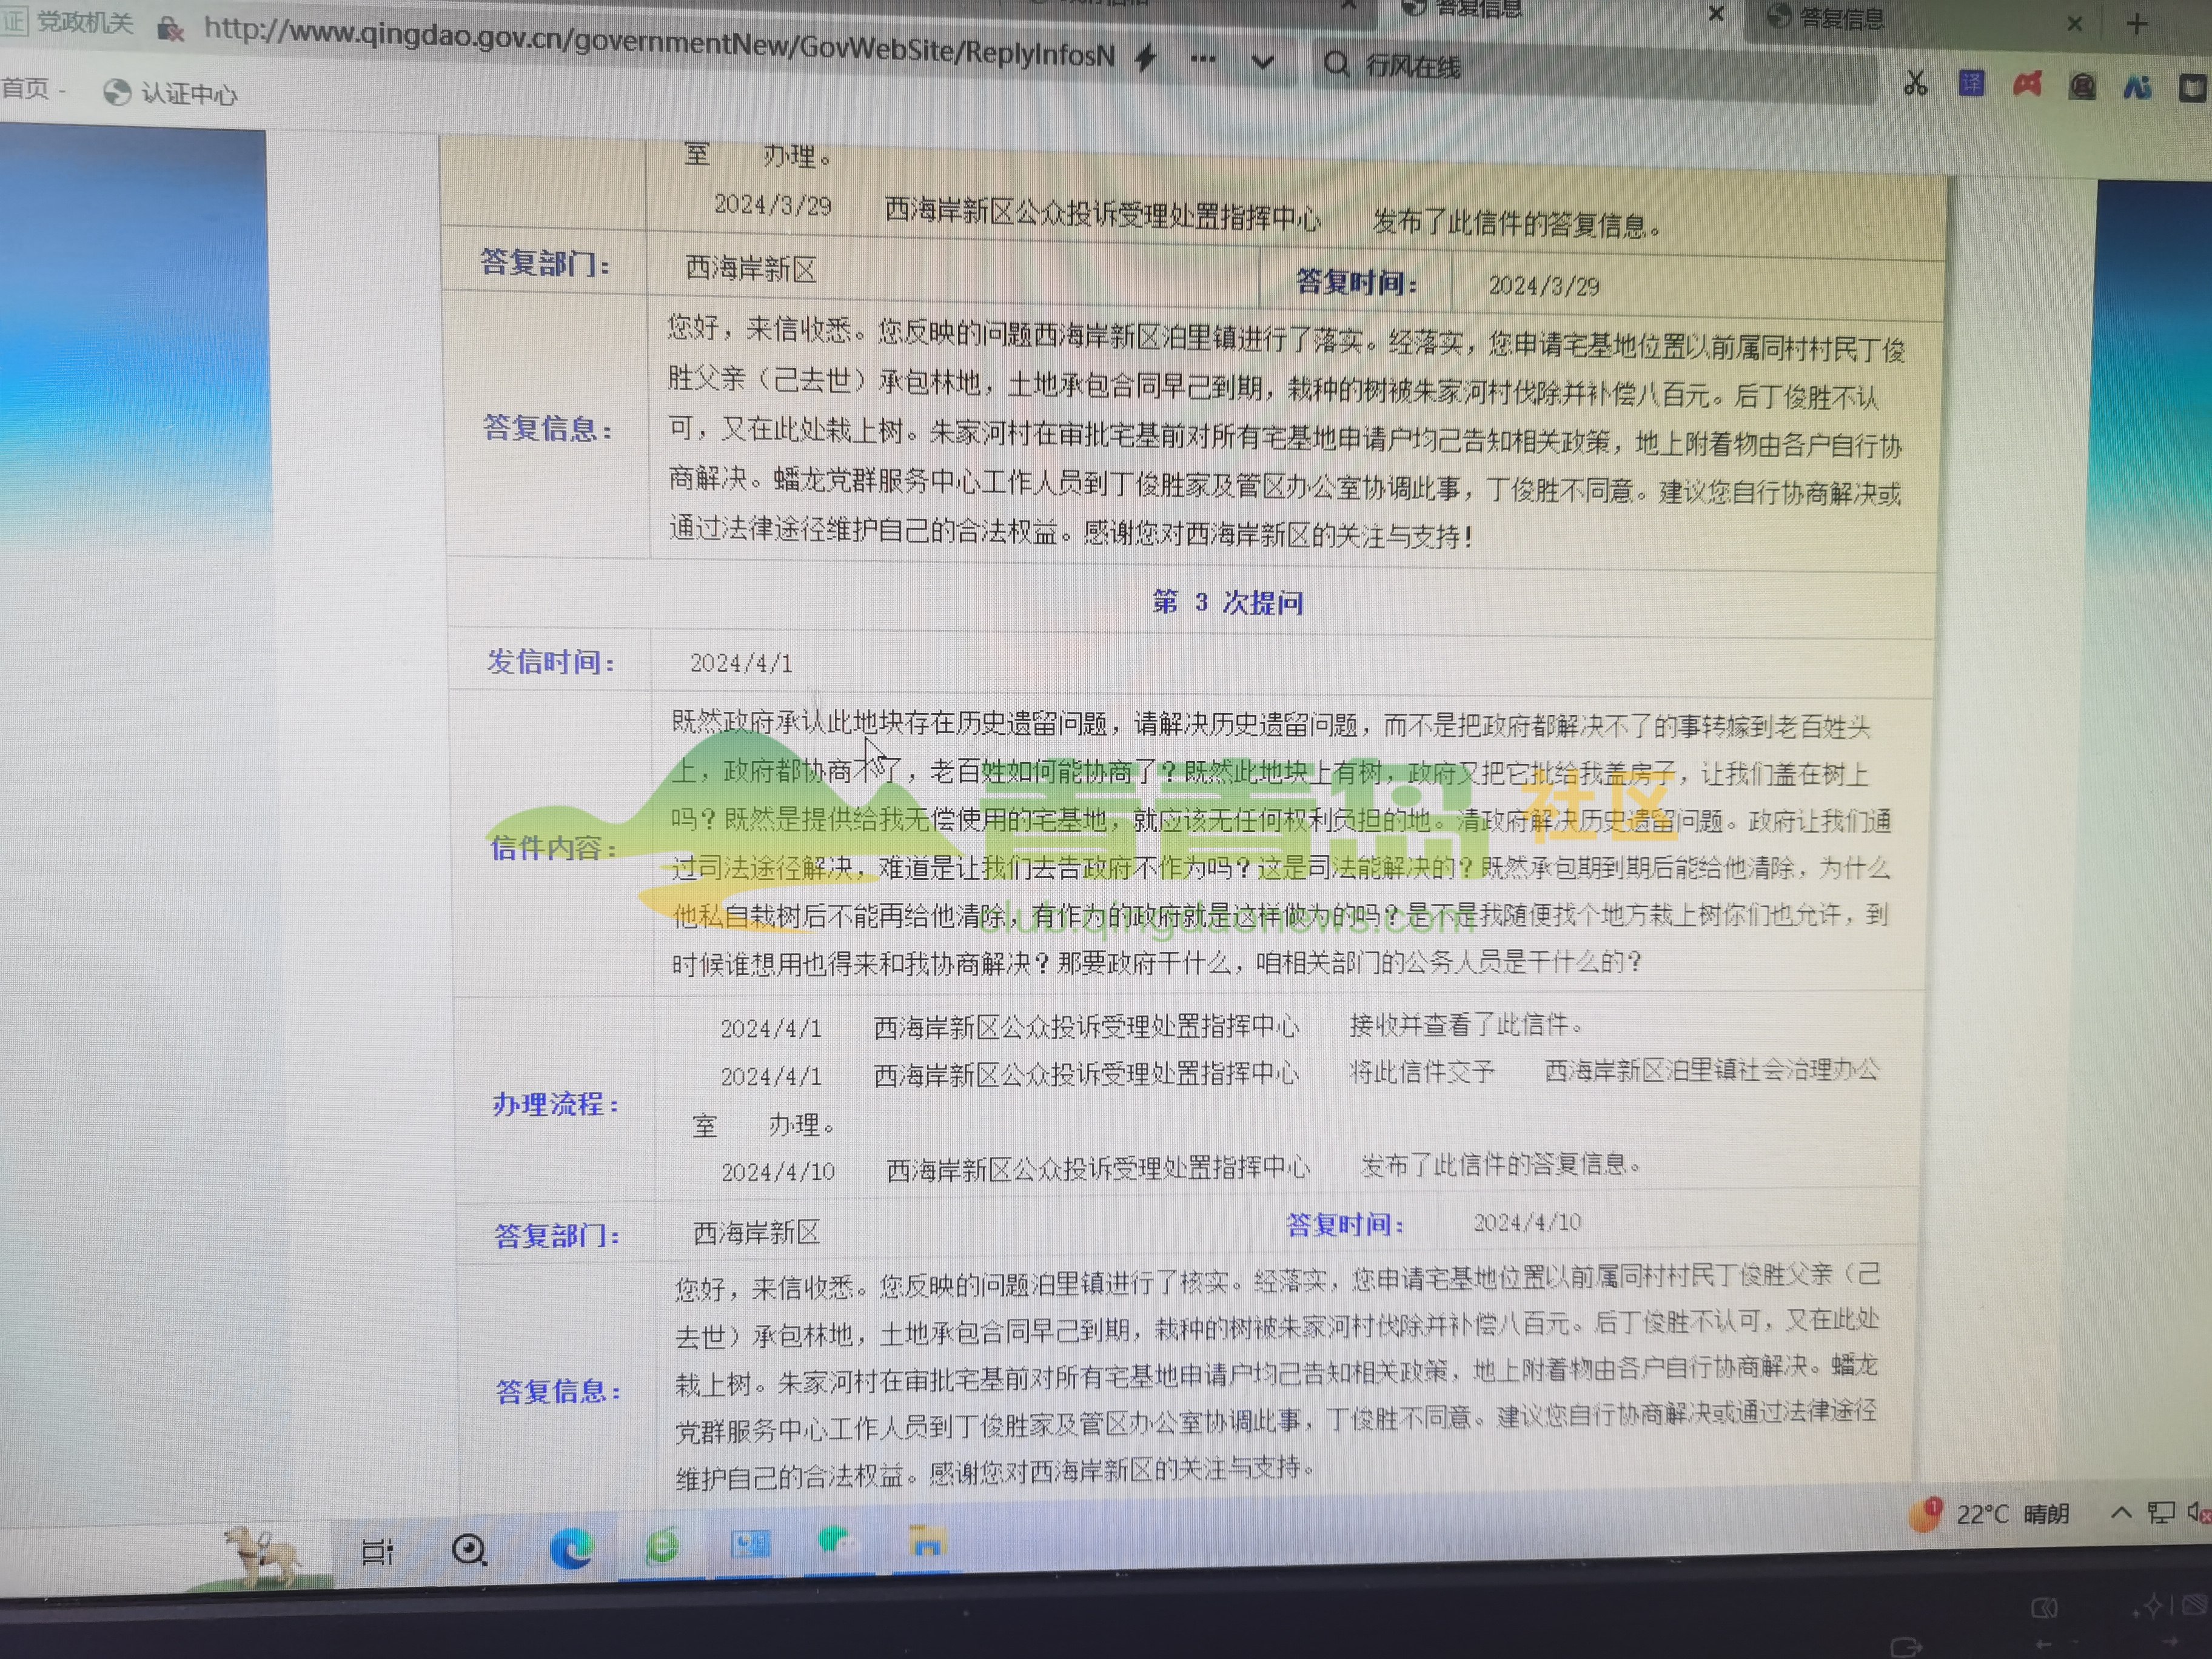
Task: Open WeChat from the taskbar
Action: click(x=837, y=1543)
